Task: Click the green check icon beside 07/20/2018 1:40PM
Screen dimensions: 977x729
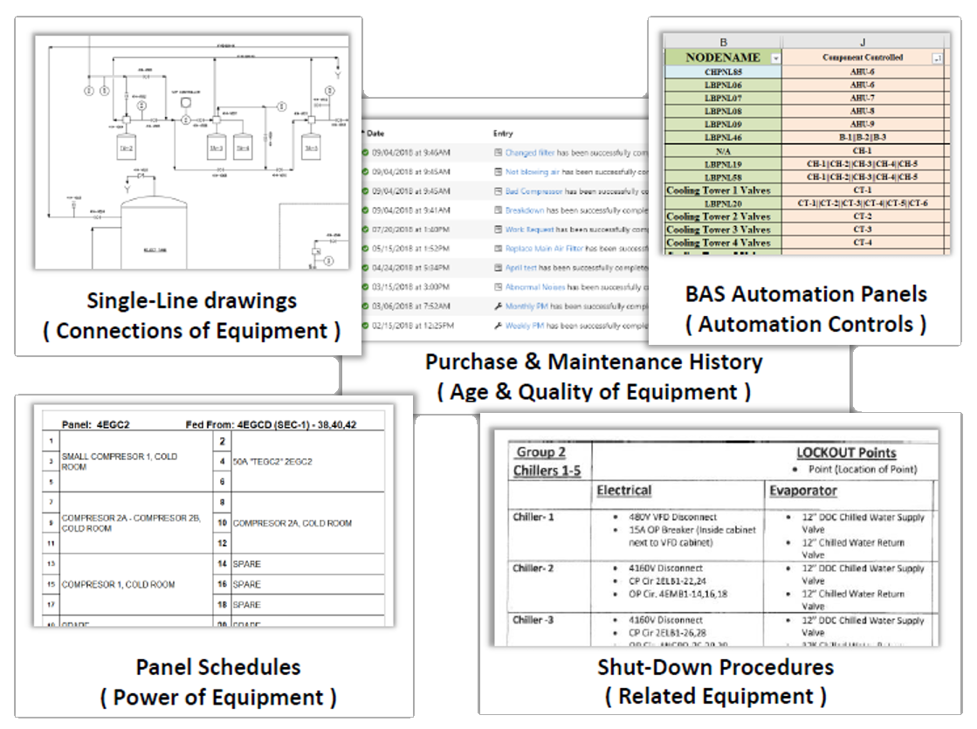Action: click(x=365, y=230)
